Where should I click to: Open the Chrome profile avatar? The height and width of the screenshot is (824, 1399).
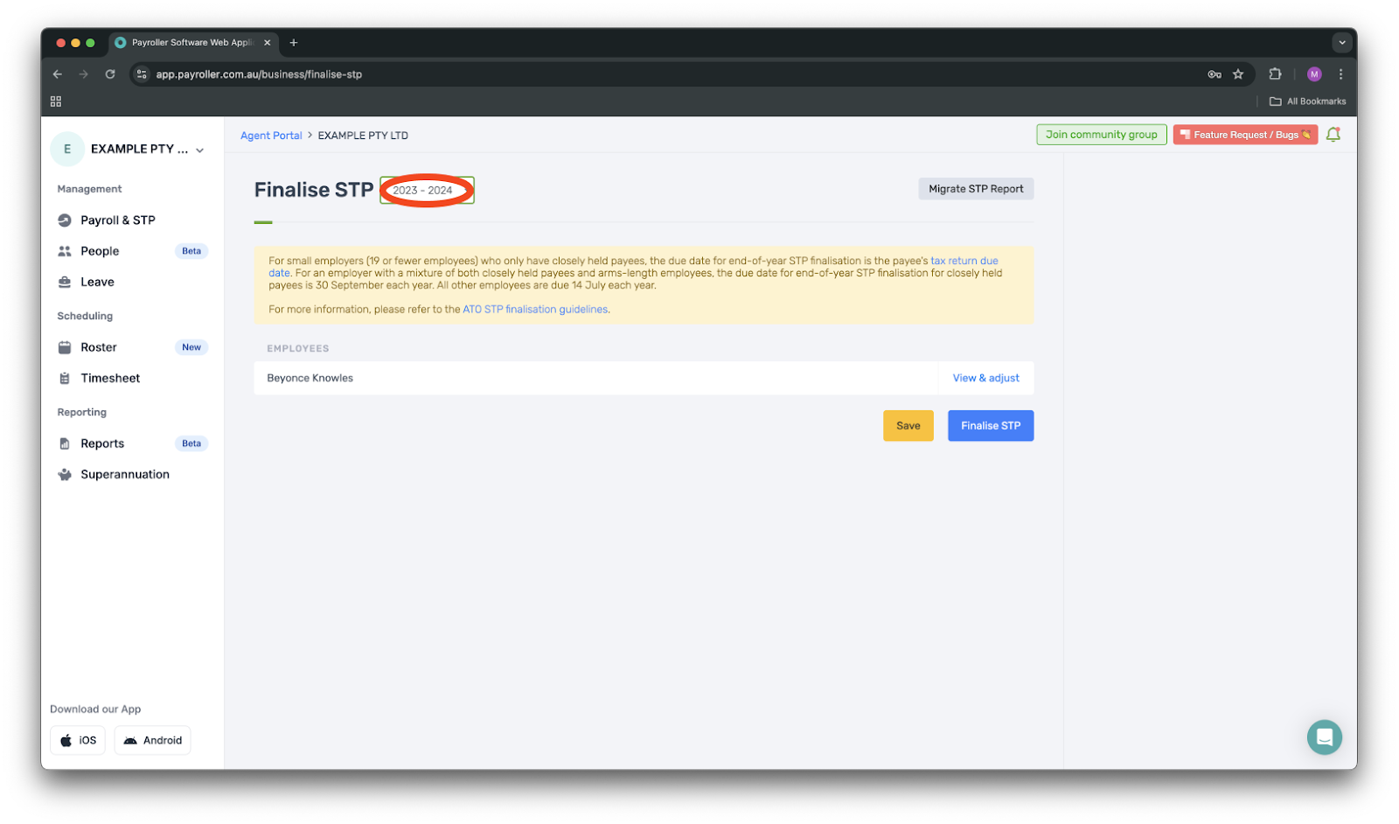(x=1314, y=74)
